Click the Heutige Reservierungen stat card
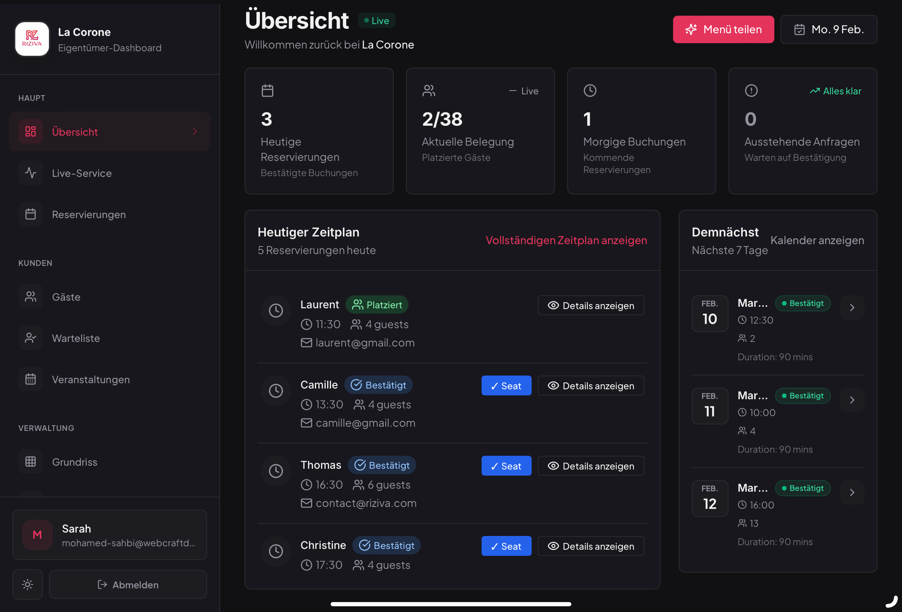The image size is (902, 612). [x=319, y=131]
